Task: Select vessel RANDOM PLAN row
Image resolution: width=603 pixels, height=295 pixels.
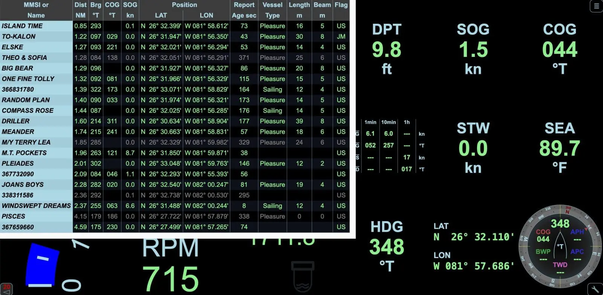Action: (x=174, y=100)
